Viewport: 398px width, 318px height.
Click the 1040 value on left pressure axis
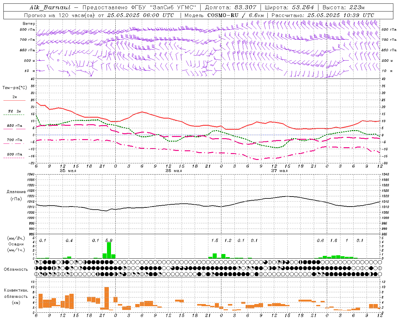31,175
